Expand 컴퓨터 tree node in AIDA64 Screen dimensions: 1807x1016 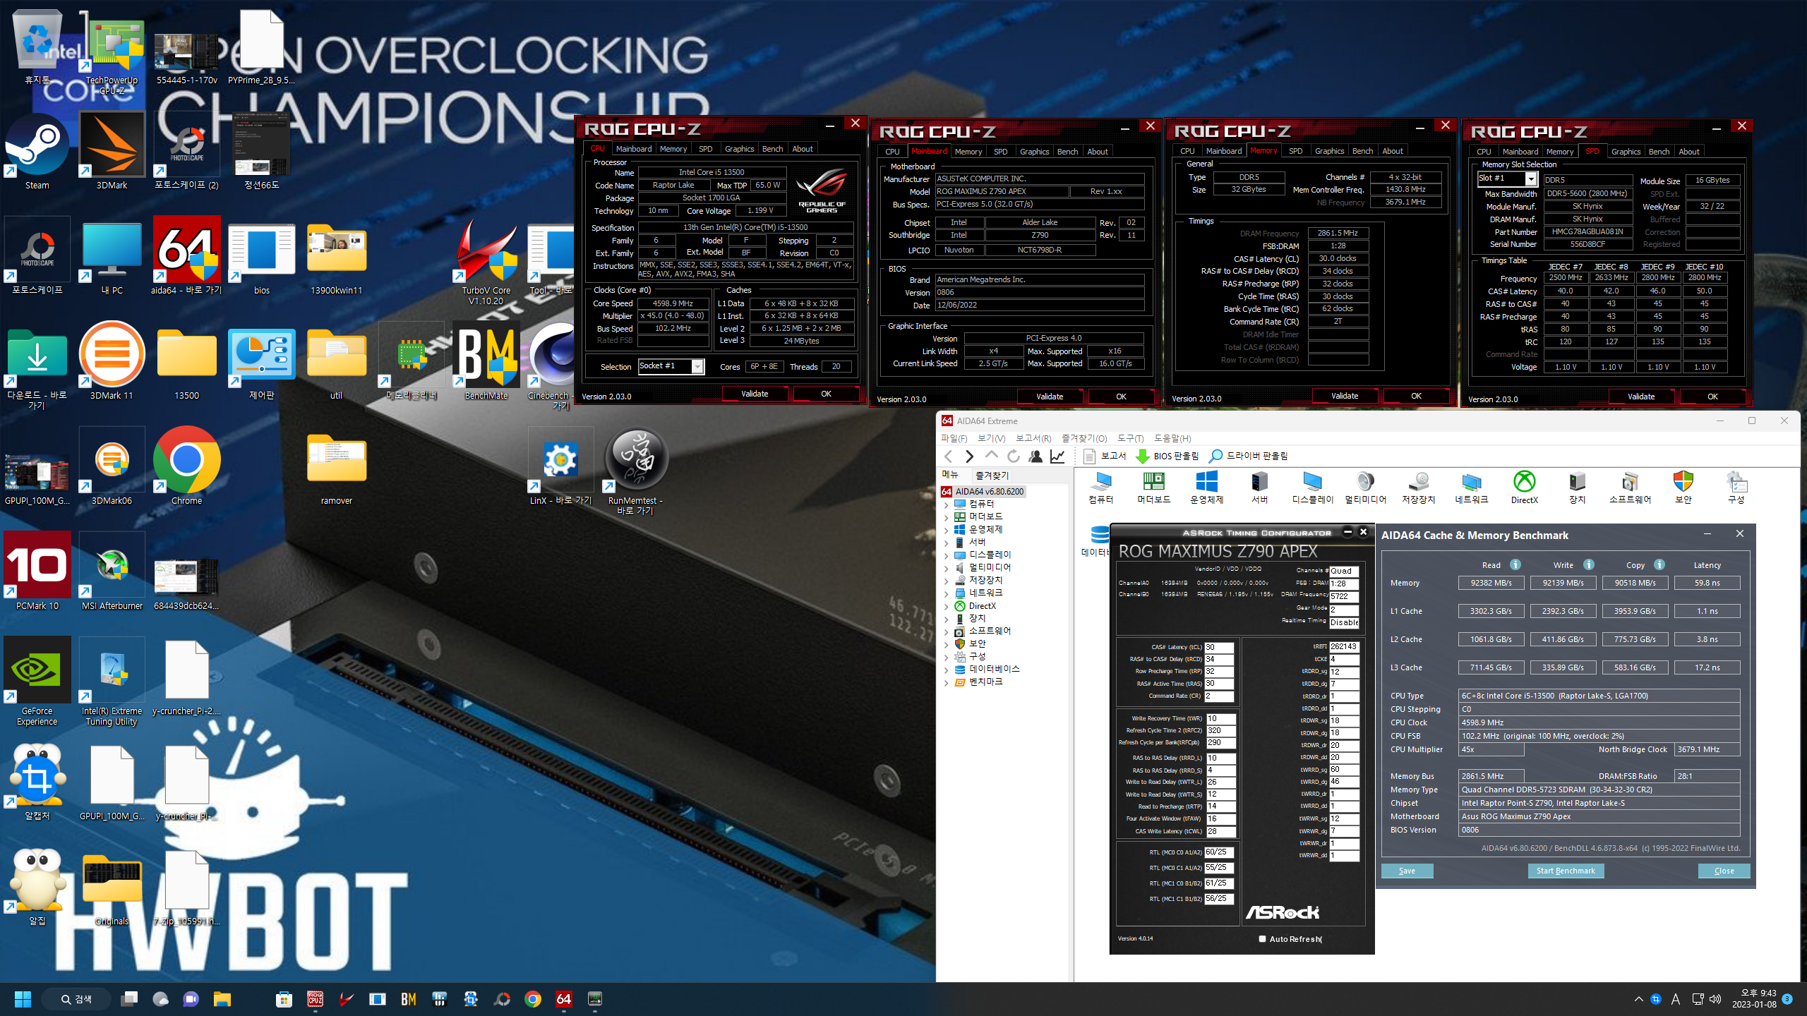(947, 504)
